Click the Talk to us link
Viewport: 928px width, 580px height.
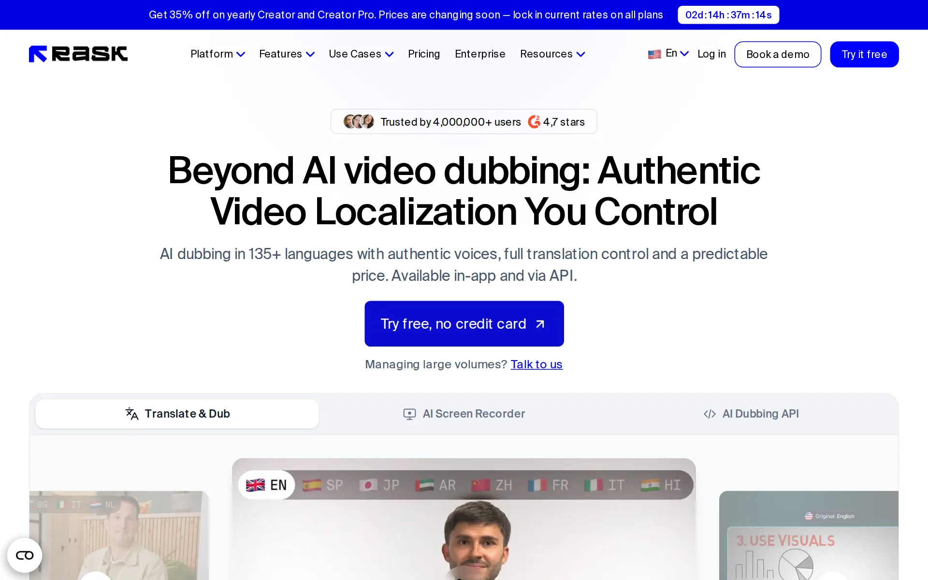pyautogui.click(x=536, y=364)
